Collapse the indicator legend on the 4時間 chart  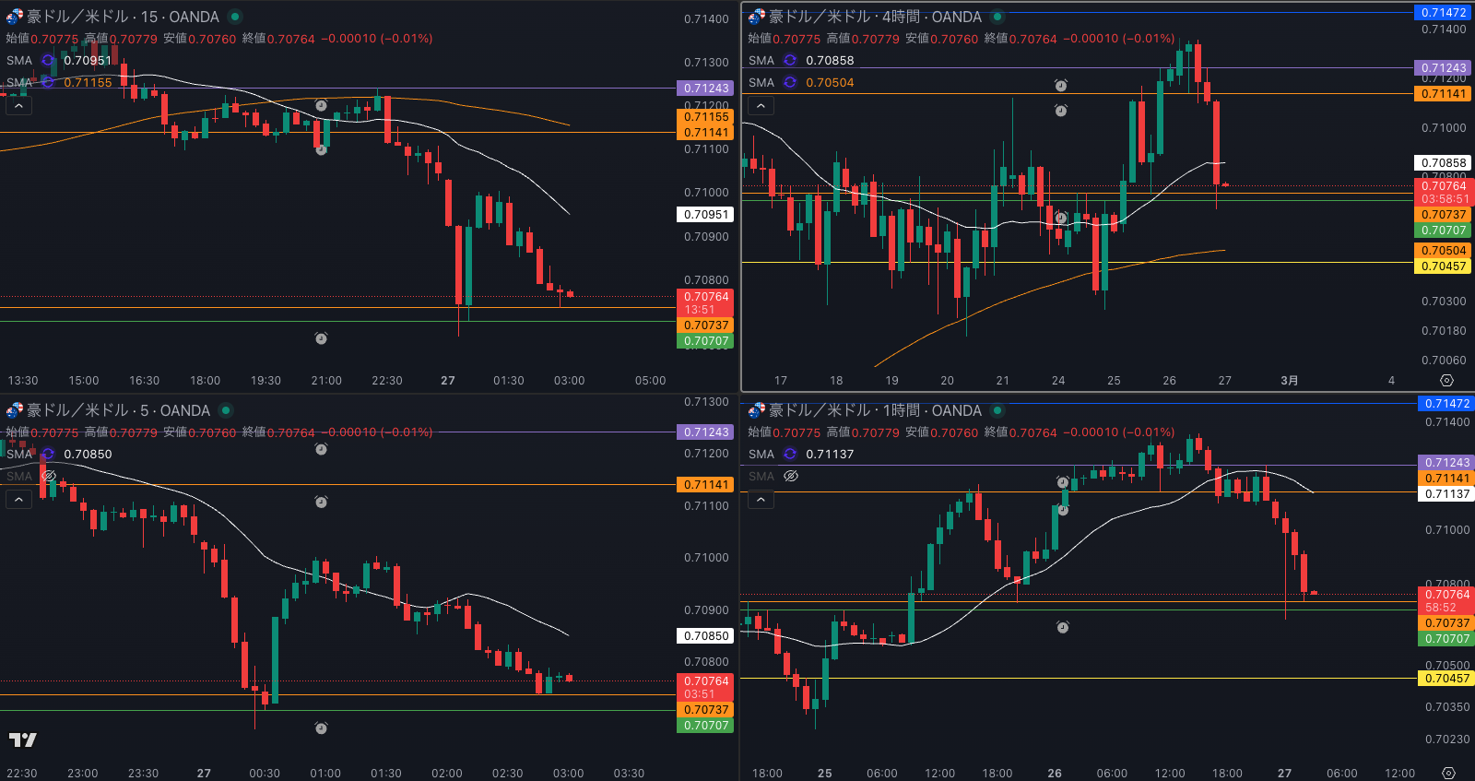click(x=761, y=106)
